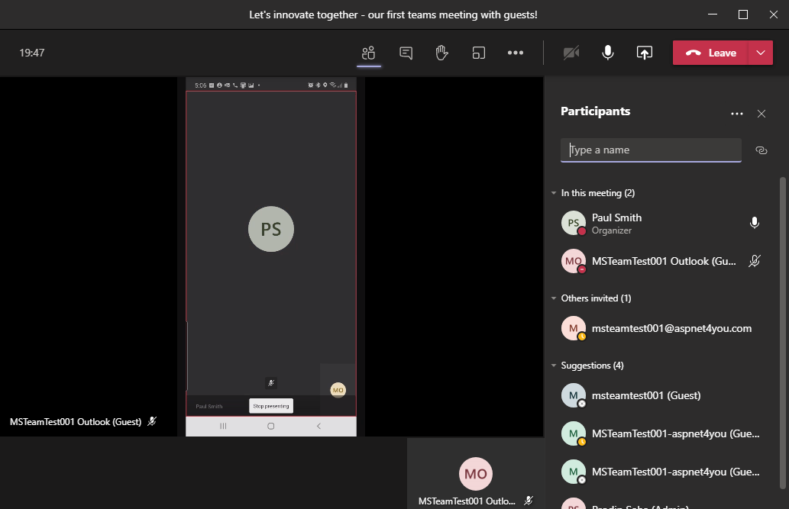
Task: Select first MSTeamTest001-aspnet4you suggestion
Action: (661, 433)
